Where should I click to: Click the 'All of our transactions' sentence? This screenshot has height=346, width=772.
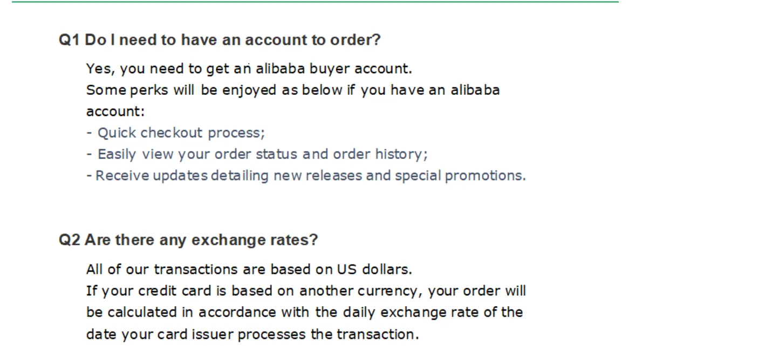tap(249, 269)
